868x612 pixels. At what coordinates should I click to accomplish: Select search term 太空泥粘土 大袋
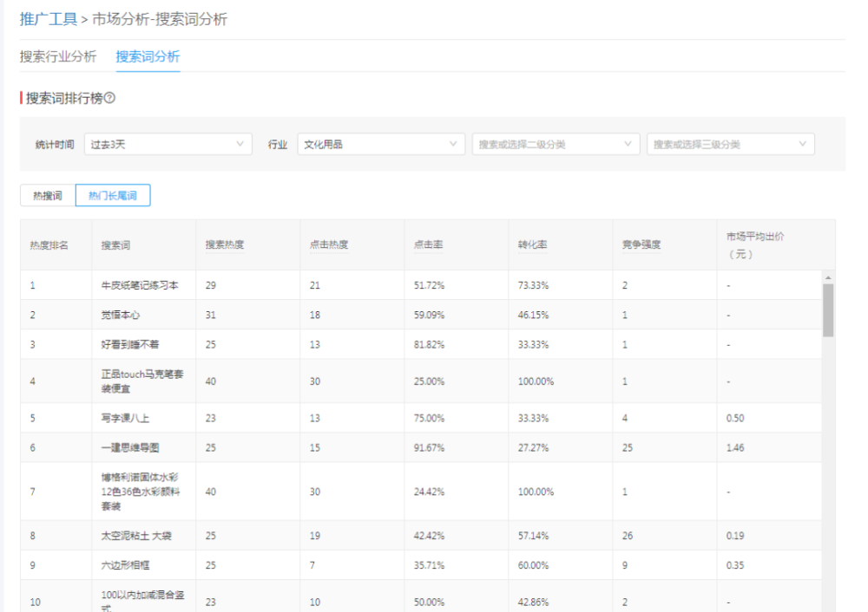(x=136, y=536)
